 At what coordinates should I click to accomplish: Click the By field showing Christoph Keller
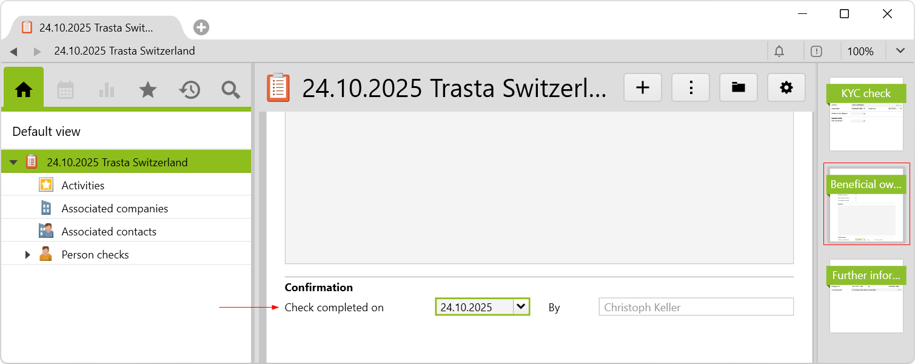point(695,307)
